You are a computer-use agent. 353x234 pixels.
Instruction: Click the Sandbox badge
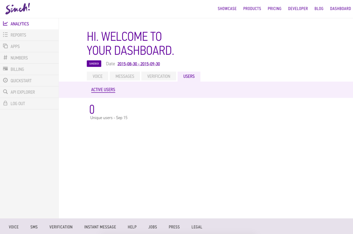(x=94, y=64)
